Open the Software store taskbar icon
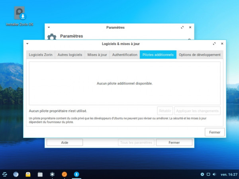The image size is (239, 179). [x=28, y=174]
